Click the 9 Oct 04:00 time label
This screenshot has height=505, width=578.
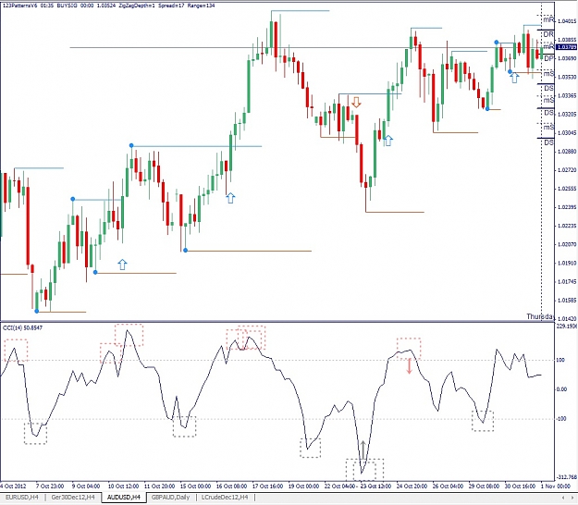pyautogui.click(x=85, y=487)
